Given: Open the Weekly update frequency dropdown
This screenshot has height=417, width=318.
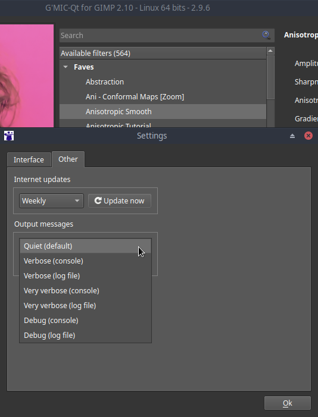Looking at the screenshot, I should point(51,201).
